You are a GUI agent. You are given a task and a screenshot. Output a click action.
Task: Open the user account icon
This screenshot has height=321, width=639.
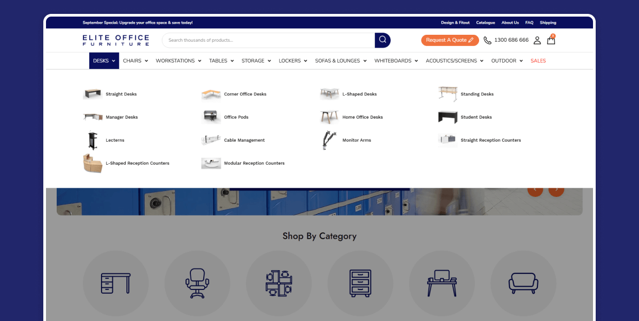click(537, 40)
